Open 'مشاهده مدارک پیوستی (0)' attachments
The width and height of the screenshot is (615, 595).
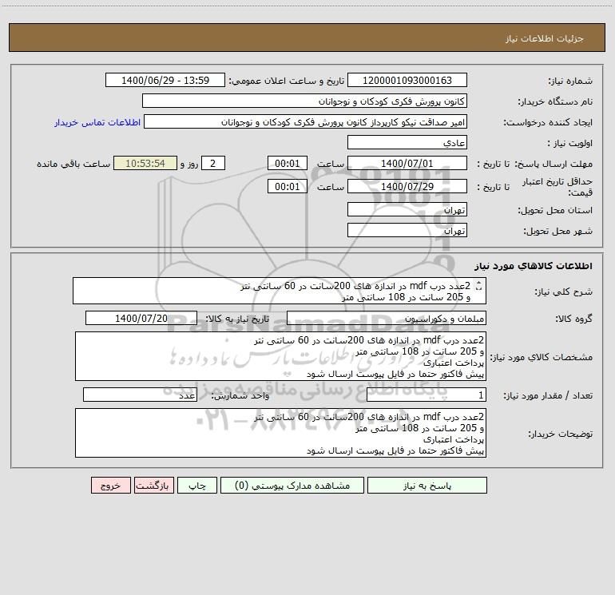point(292,485)
